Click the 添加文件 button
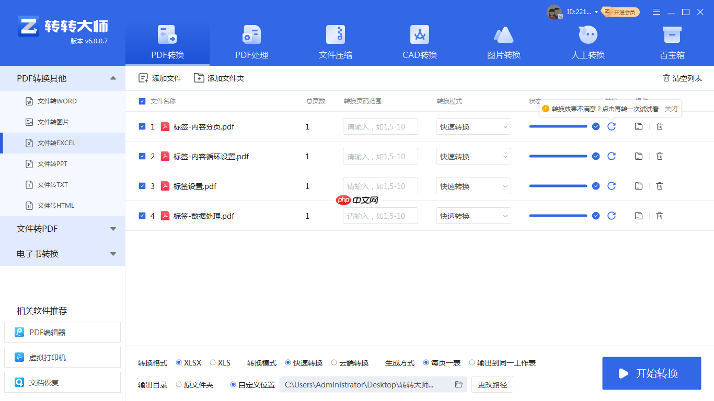This screenshot has width=714, height=401. [160, 78]
